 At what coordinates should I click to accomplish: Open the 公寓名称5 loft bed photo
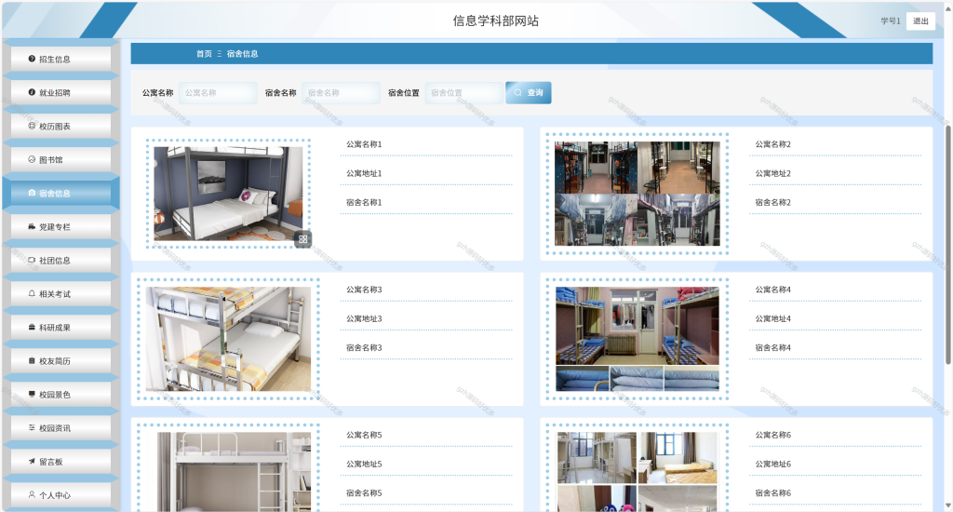[234, 471]
